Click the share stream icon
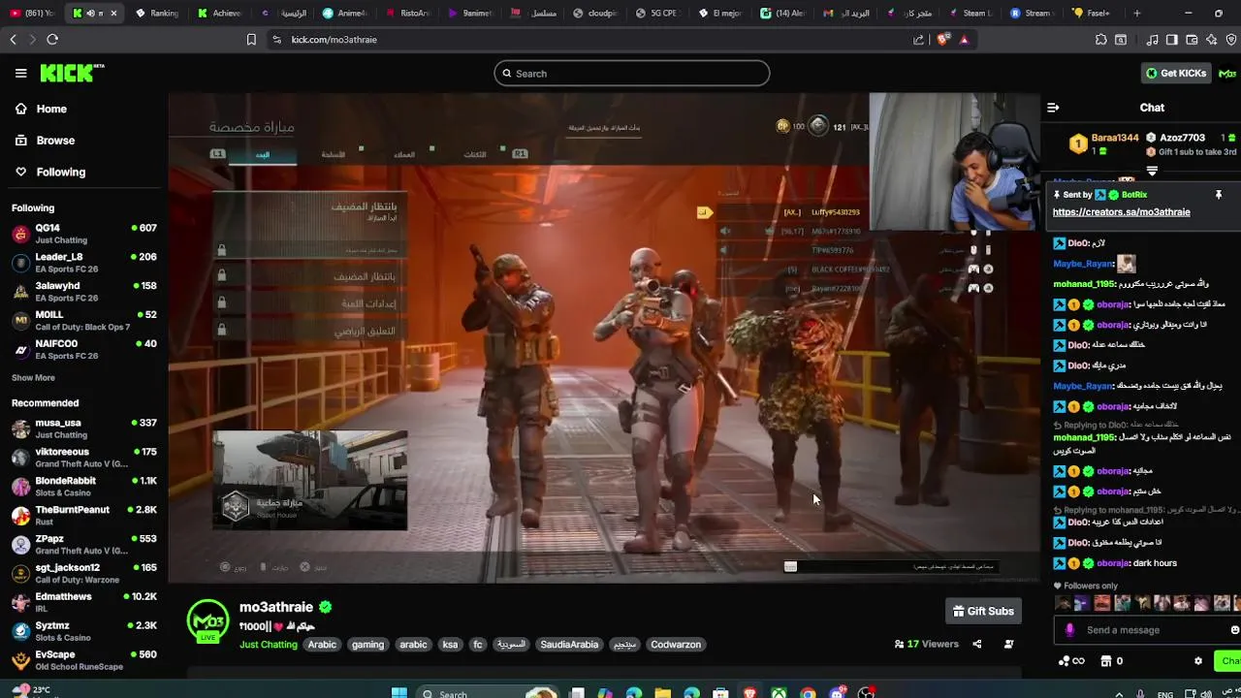The height and width of the screenshot is (698, 1241). (x=976, y=645)
